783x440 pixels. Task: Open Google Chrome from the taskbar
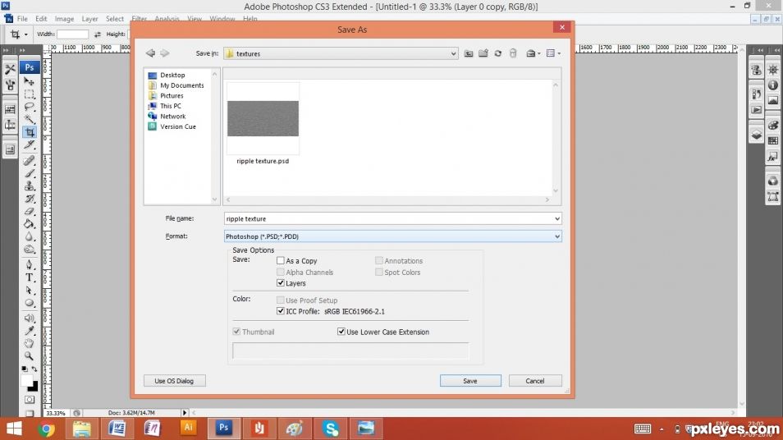(x=46, y=429)
